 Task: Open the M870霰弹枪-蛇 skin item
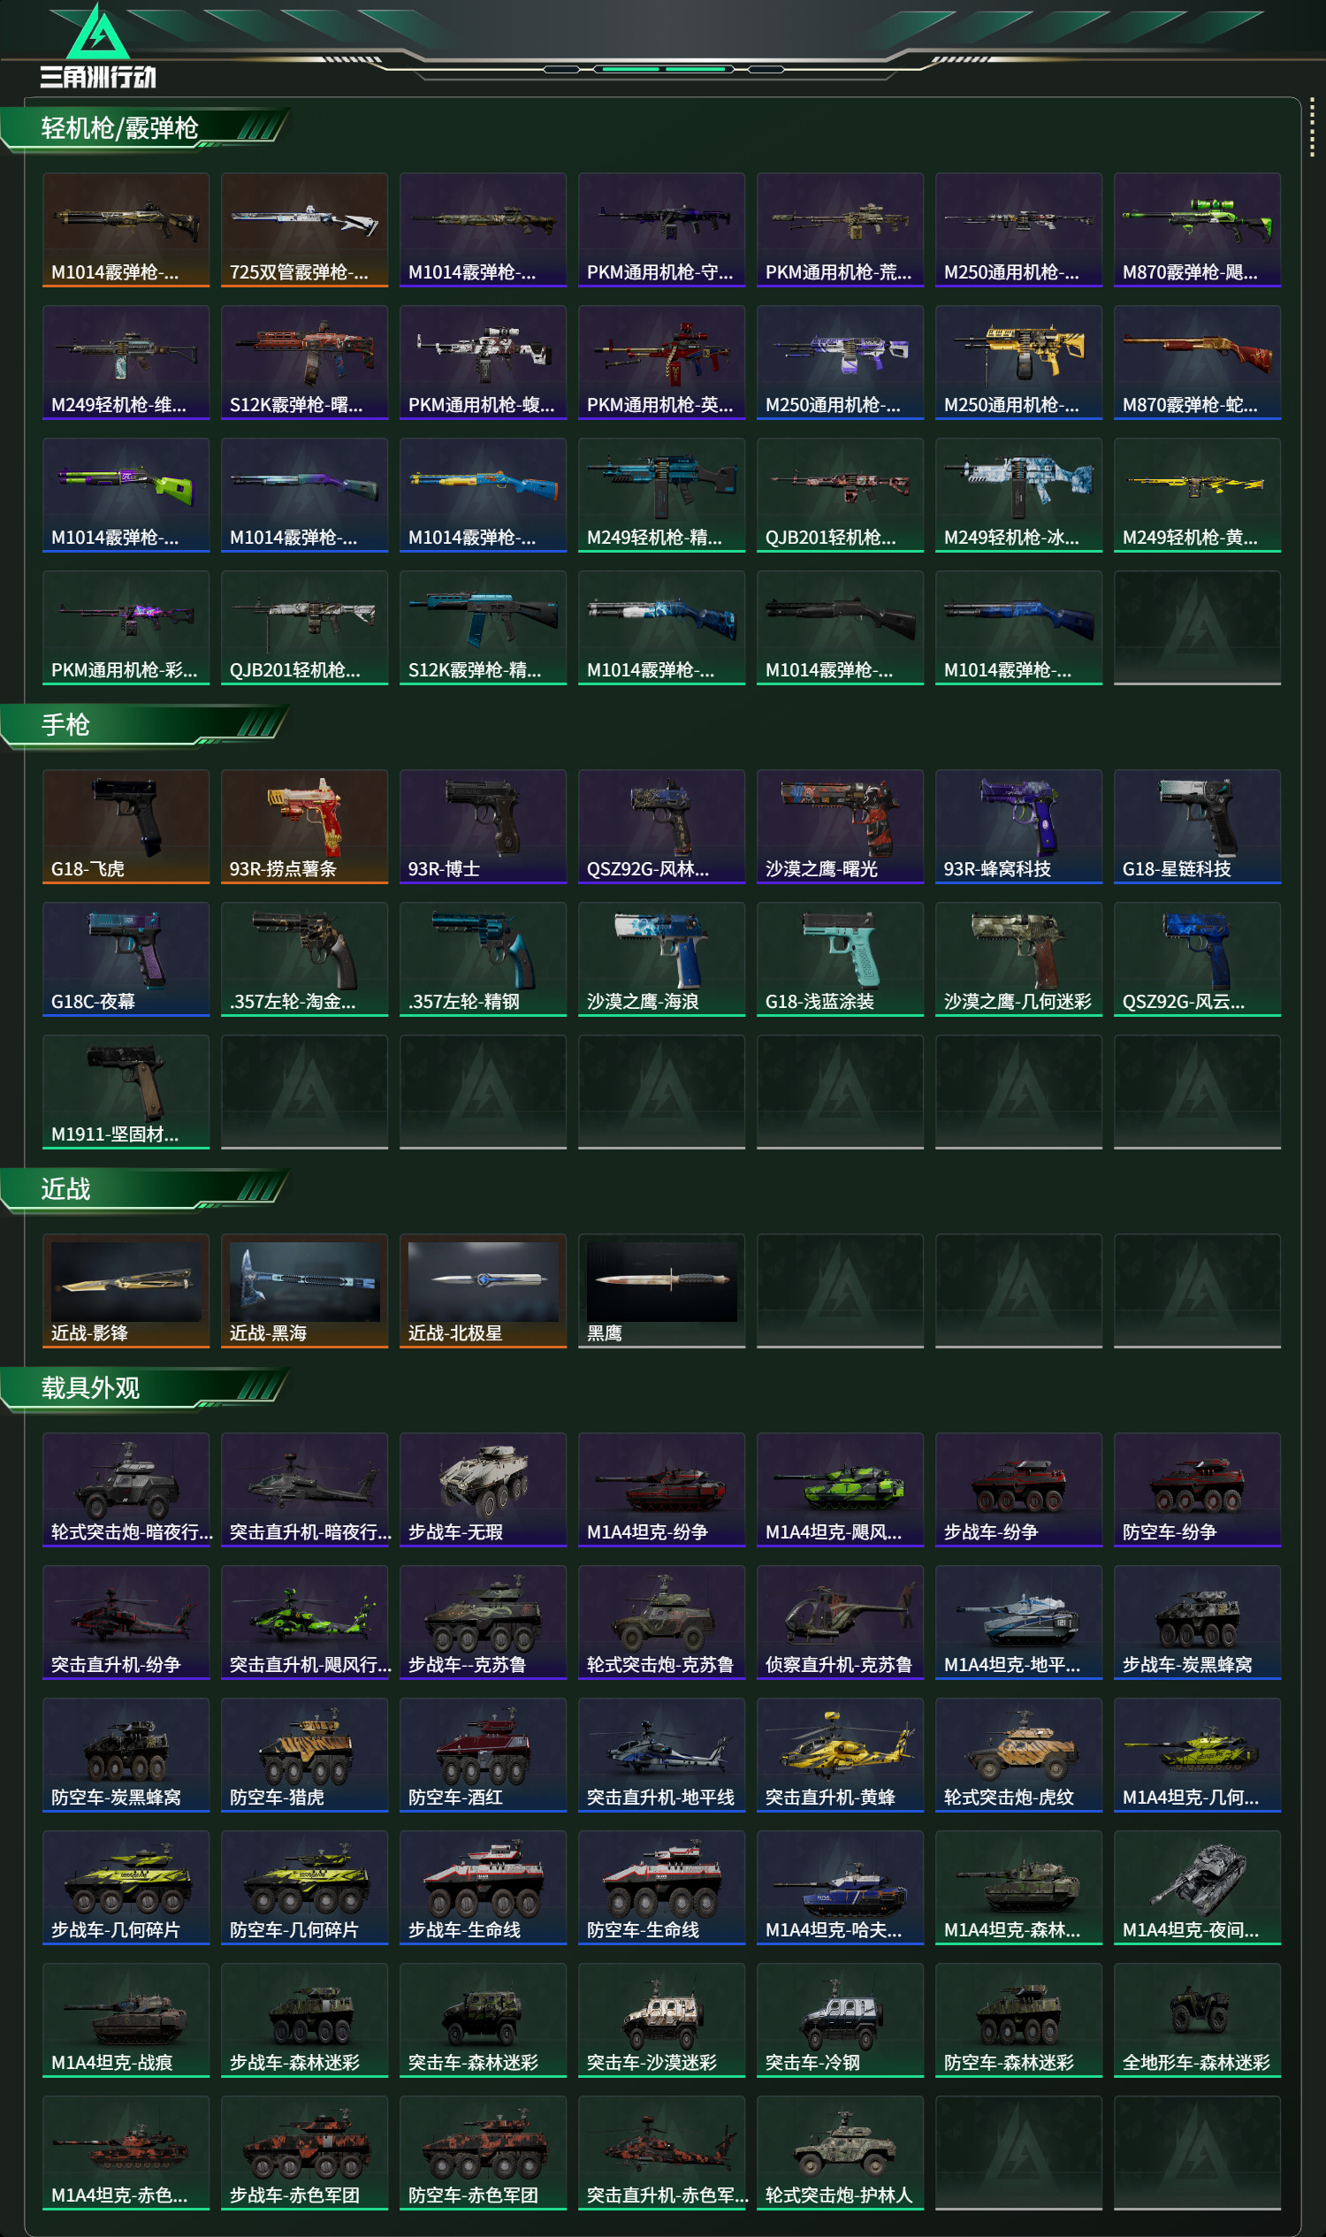click(x=1196, y=362)
